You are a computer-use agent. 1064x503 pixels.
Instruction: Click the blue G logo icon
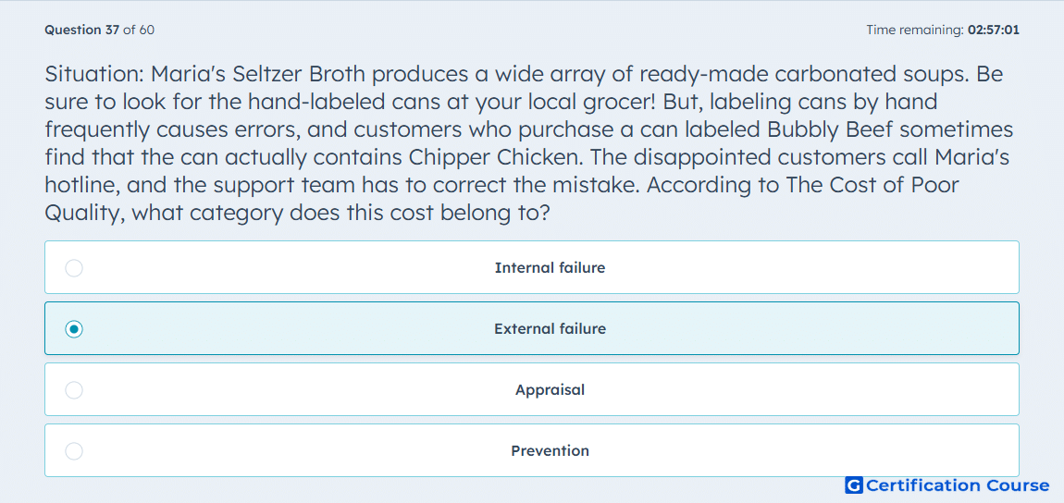point(854,485)
